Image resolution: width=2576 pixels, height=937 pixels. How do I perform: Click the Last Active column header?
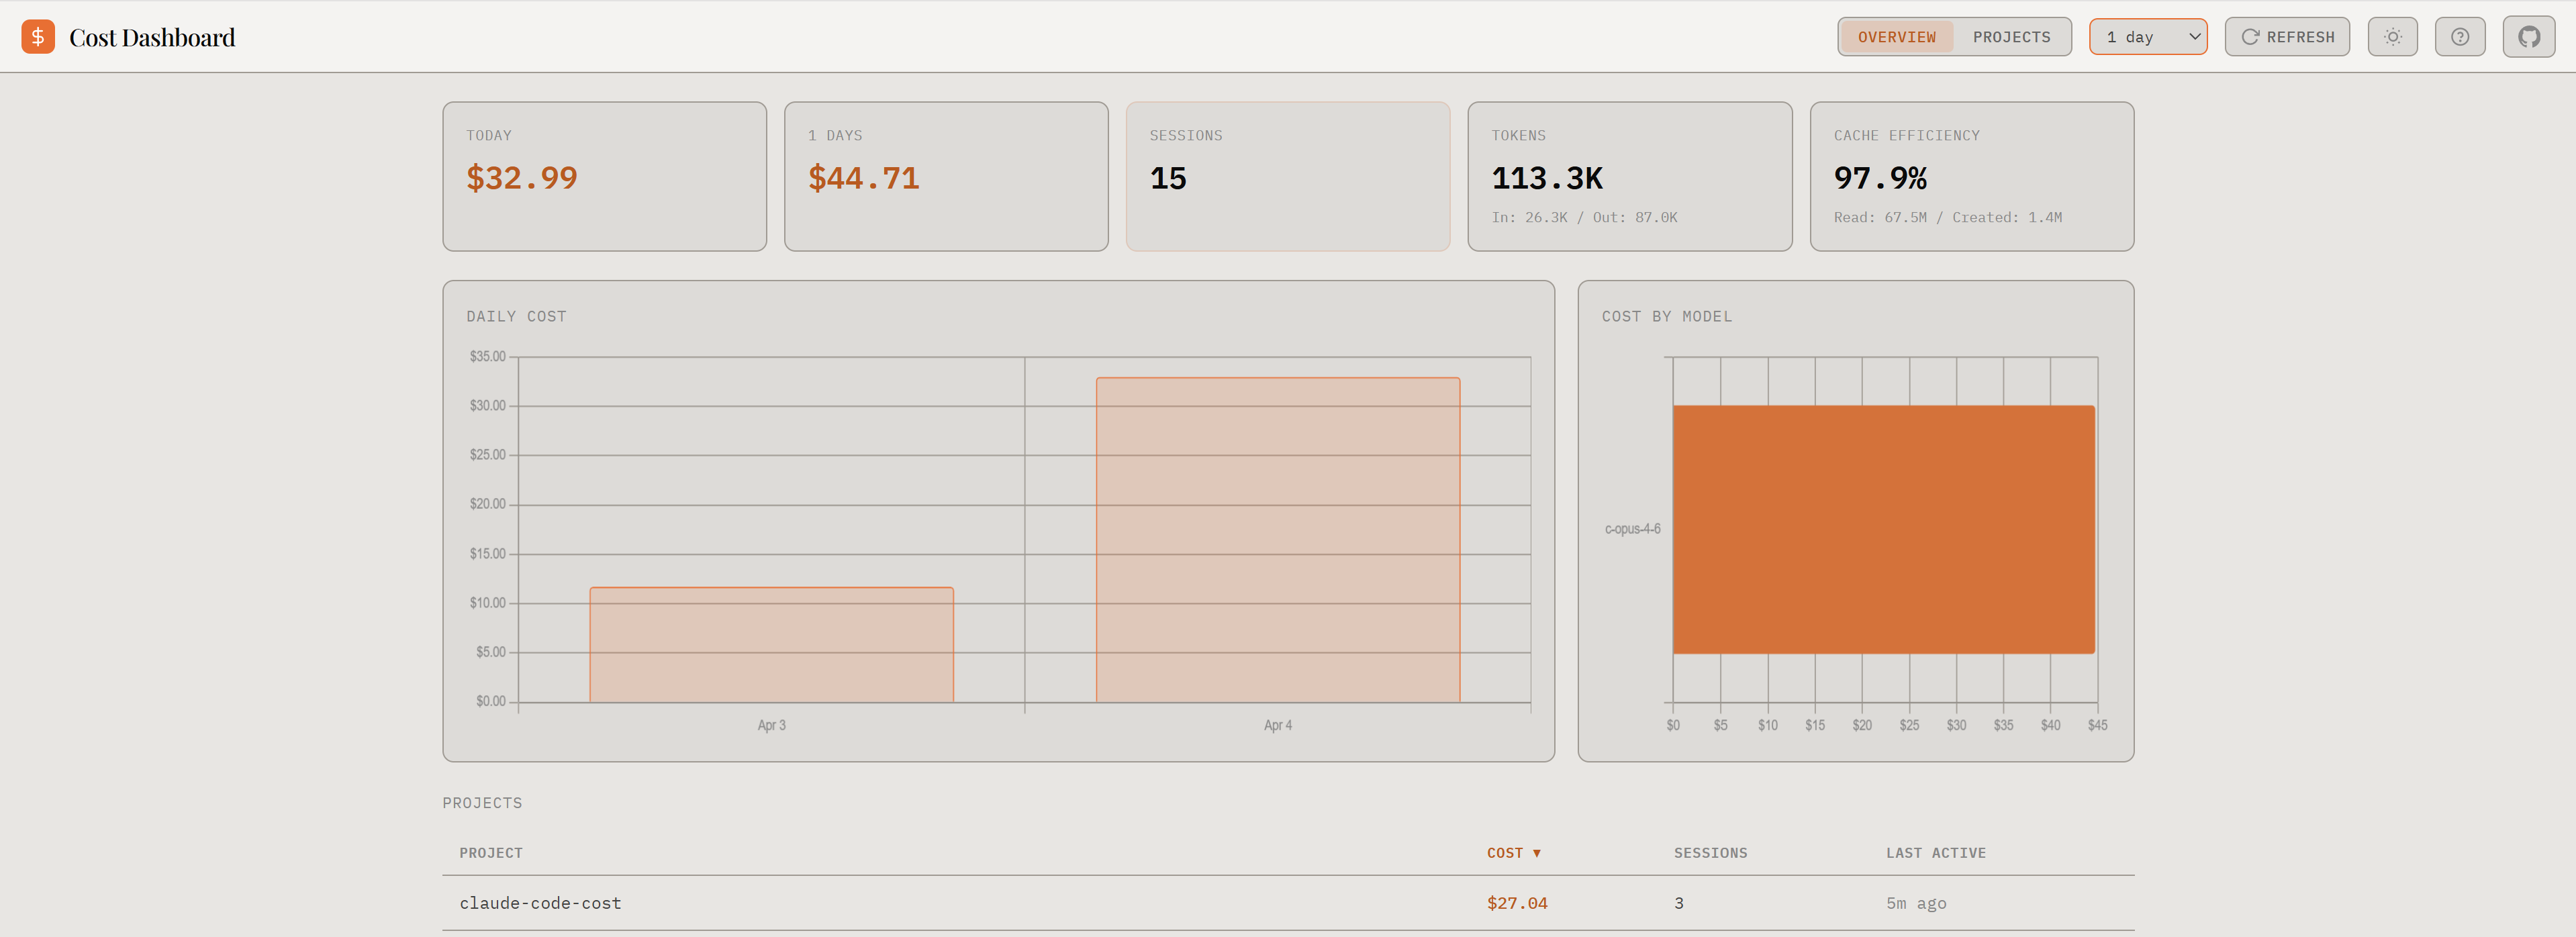(x=1935, y=853)
